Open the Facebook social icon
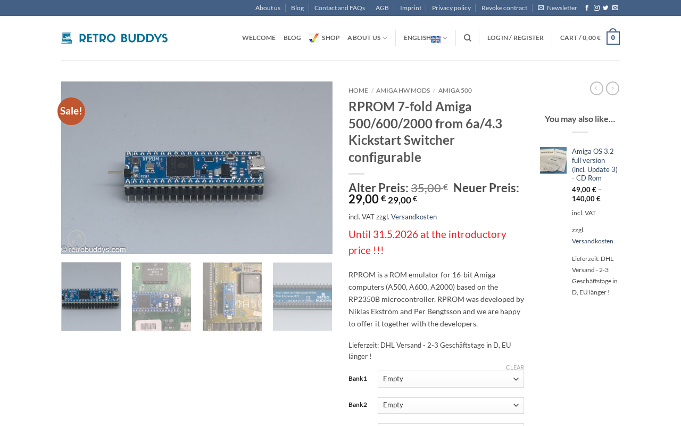681x426 pixels. pos(587,8)
